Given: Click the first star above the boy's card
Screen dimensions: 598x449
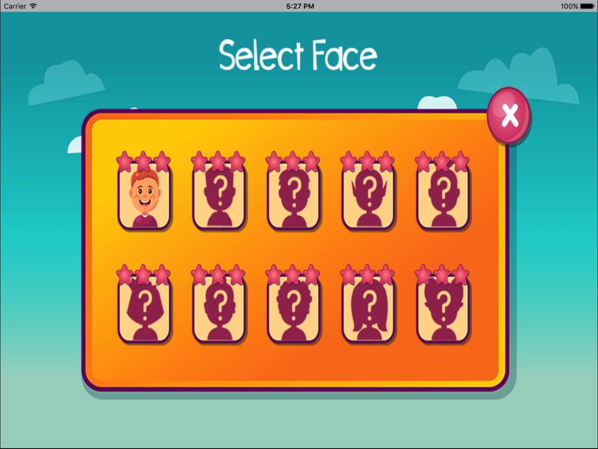Looking at the screenshot, I should (x=124, y=162).
